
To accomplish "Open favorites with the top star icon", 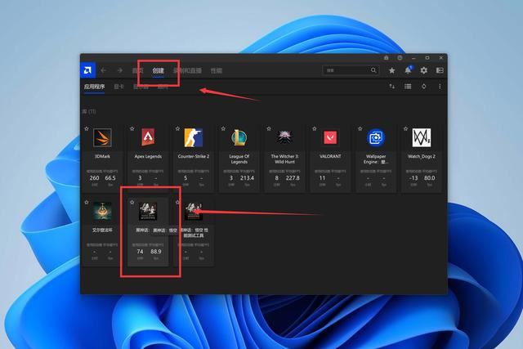I will point(392,70).
